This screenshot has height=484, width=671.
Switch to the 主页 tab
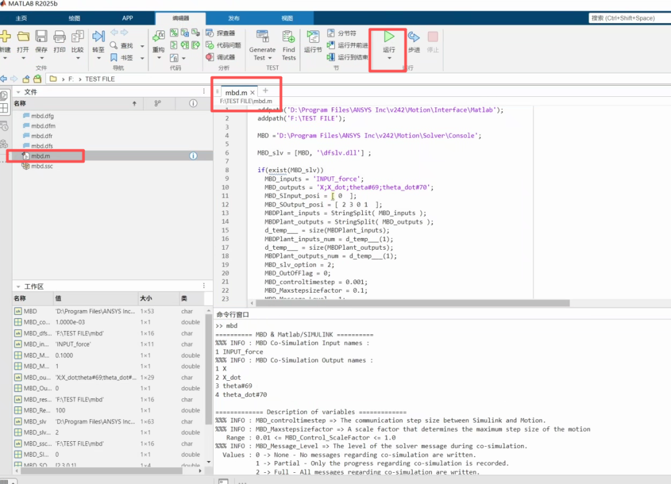click(x=21, y=18)
